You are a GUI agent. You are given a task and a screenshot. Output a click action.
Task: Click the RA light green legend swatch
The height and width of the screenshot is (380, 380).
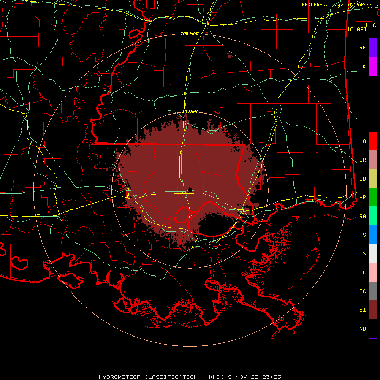pos(373,216)
